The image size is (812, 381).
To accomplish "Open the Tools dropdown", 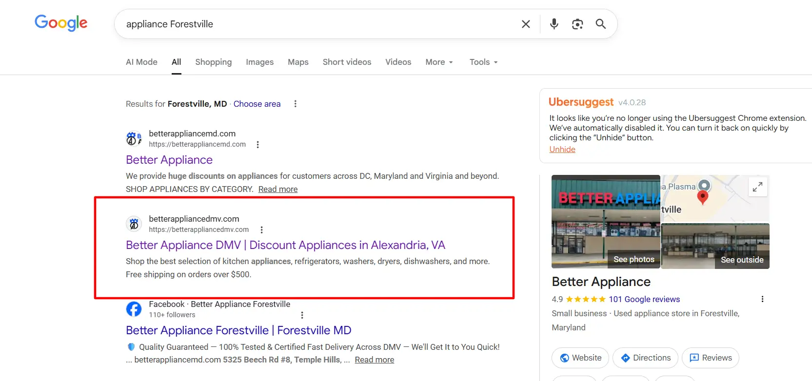I will (483, 62).
